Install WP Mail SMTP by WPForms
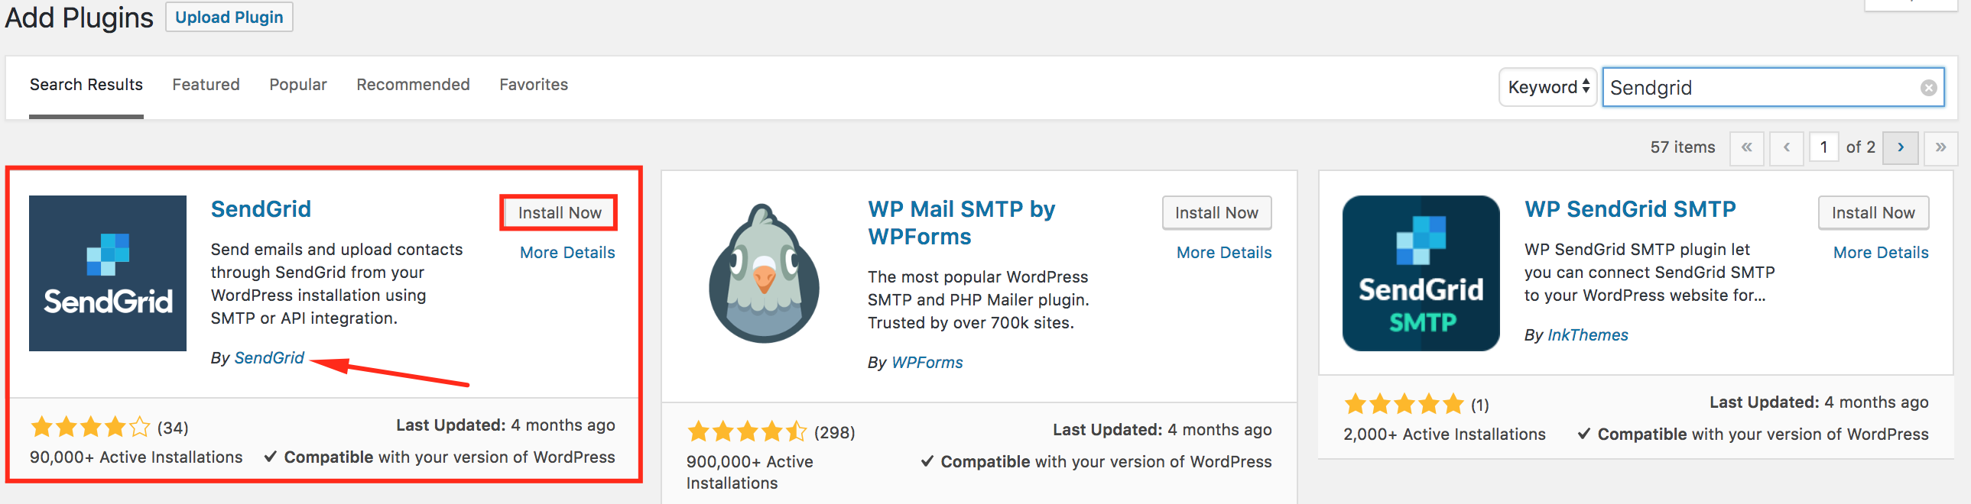Viewport: 1971px width, 504px height. pyautogui.click(x=1216, y=212)
